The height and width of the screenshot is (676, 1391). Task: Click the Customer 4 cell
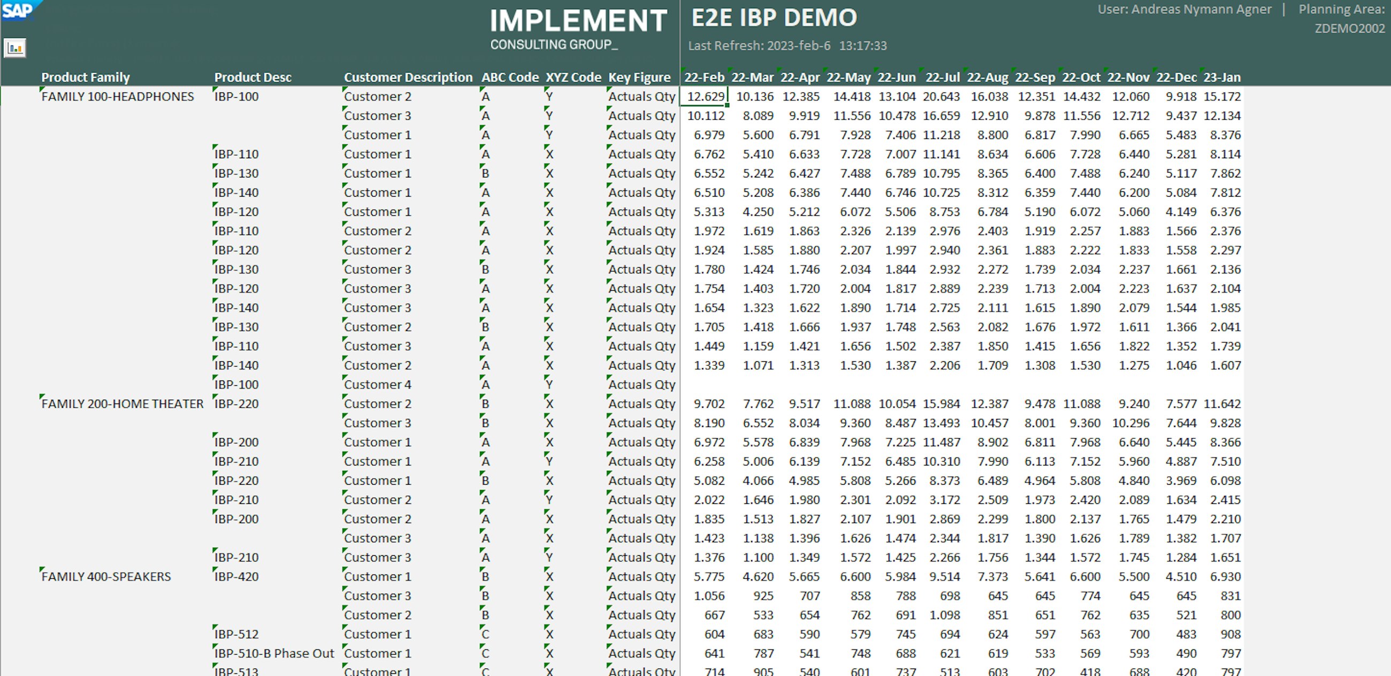pyautogui.click(x=378, y=385)
